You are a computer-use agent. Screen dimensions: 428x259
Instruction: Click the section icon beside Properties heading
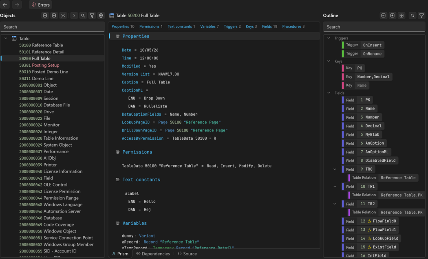[x=118, y=36]
